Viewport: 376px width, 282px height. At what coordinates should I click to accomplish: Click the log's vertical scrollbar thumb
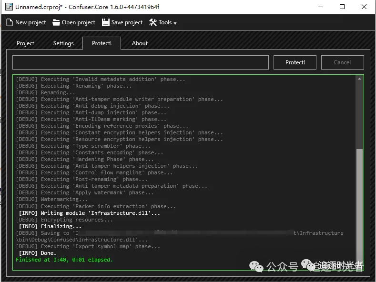pyautogui.click(x=359, y=205)
